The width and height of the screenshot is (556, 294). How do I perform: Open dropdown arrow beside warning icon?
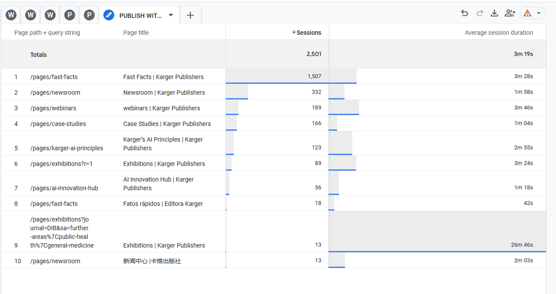[x=539, y=13]
